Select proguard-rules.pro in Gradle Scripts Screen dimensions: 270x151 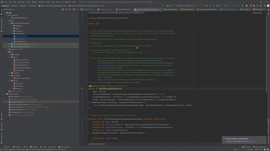coord(18,107)
